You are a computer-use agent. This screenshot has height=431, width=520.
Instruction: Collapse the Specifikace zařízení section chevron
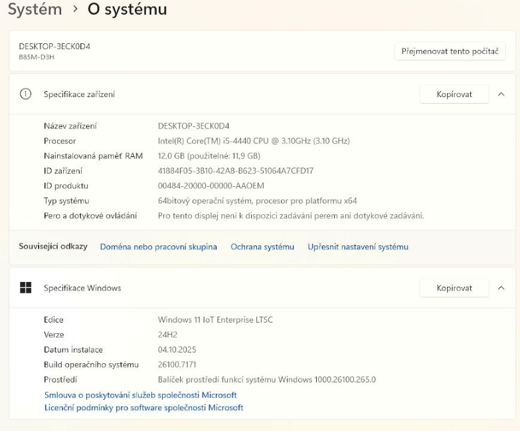501,94
